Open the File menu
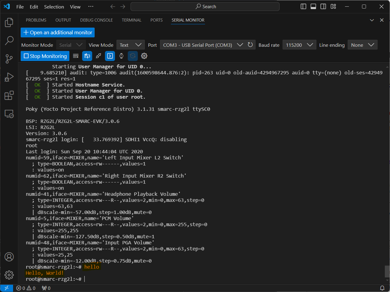 pyautogui.click(x=20, y=6)
